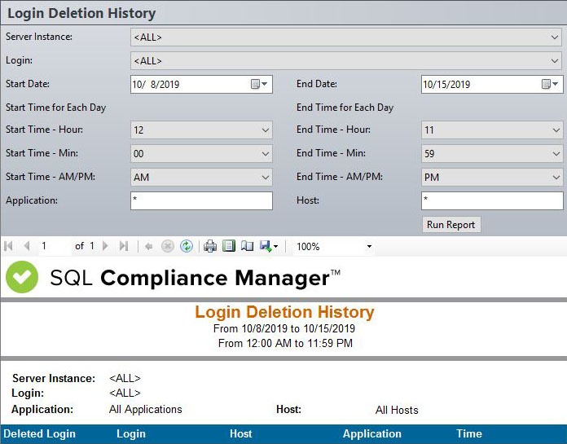Print the report using printer icon
Screen dimensions: 567x444
210,246
